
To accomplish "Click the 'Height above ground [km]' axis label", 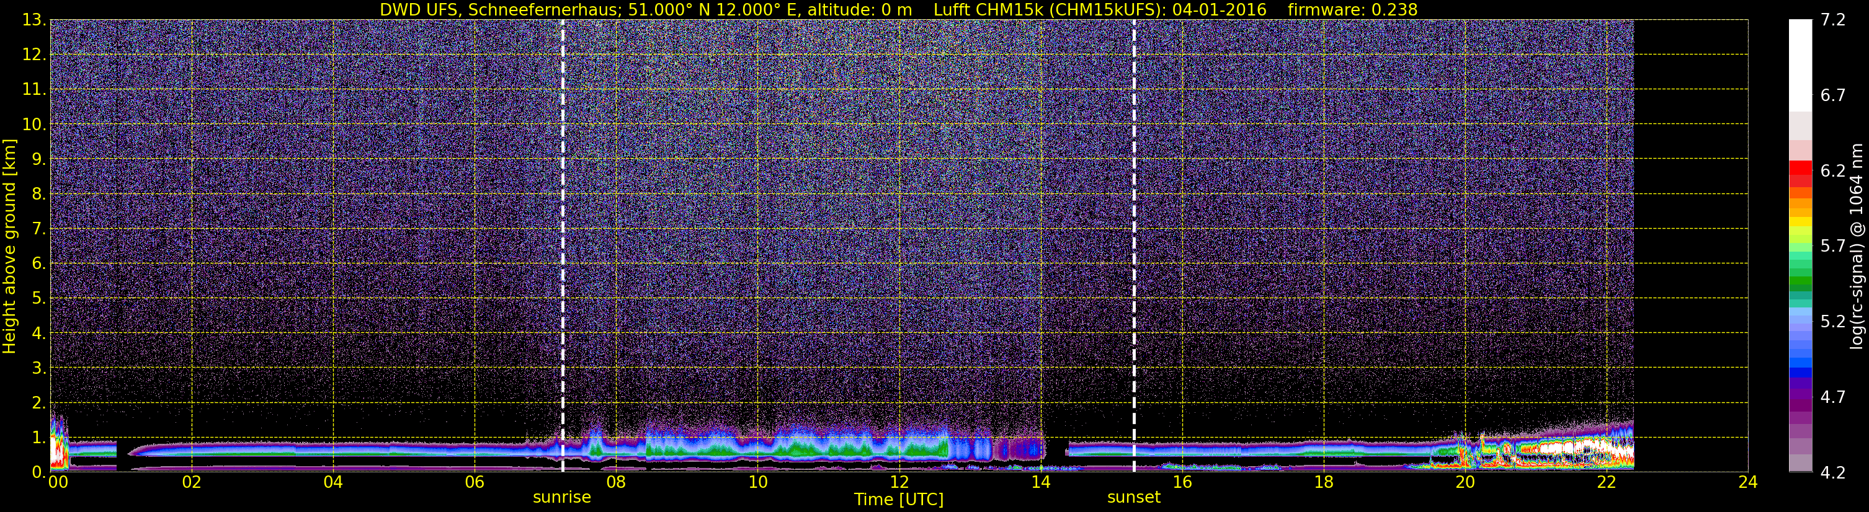I will [x=9, y=247].
